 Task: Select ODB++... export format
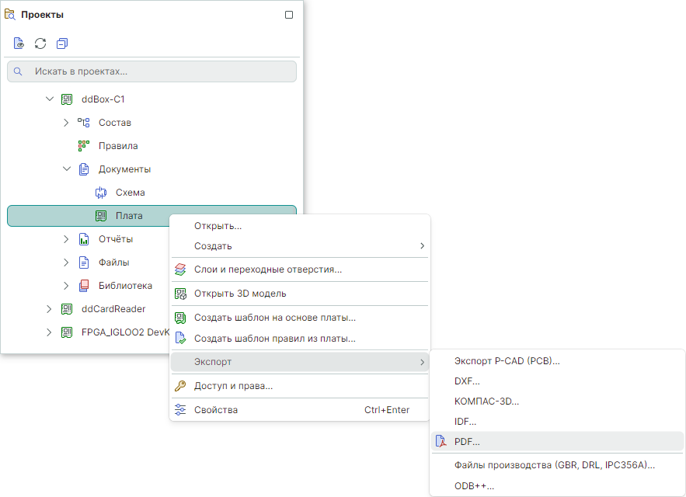[x=475, y=486]
